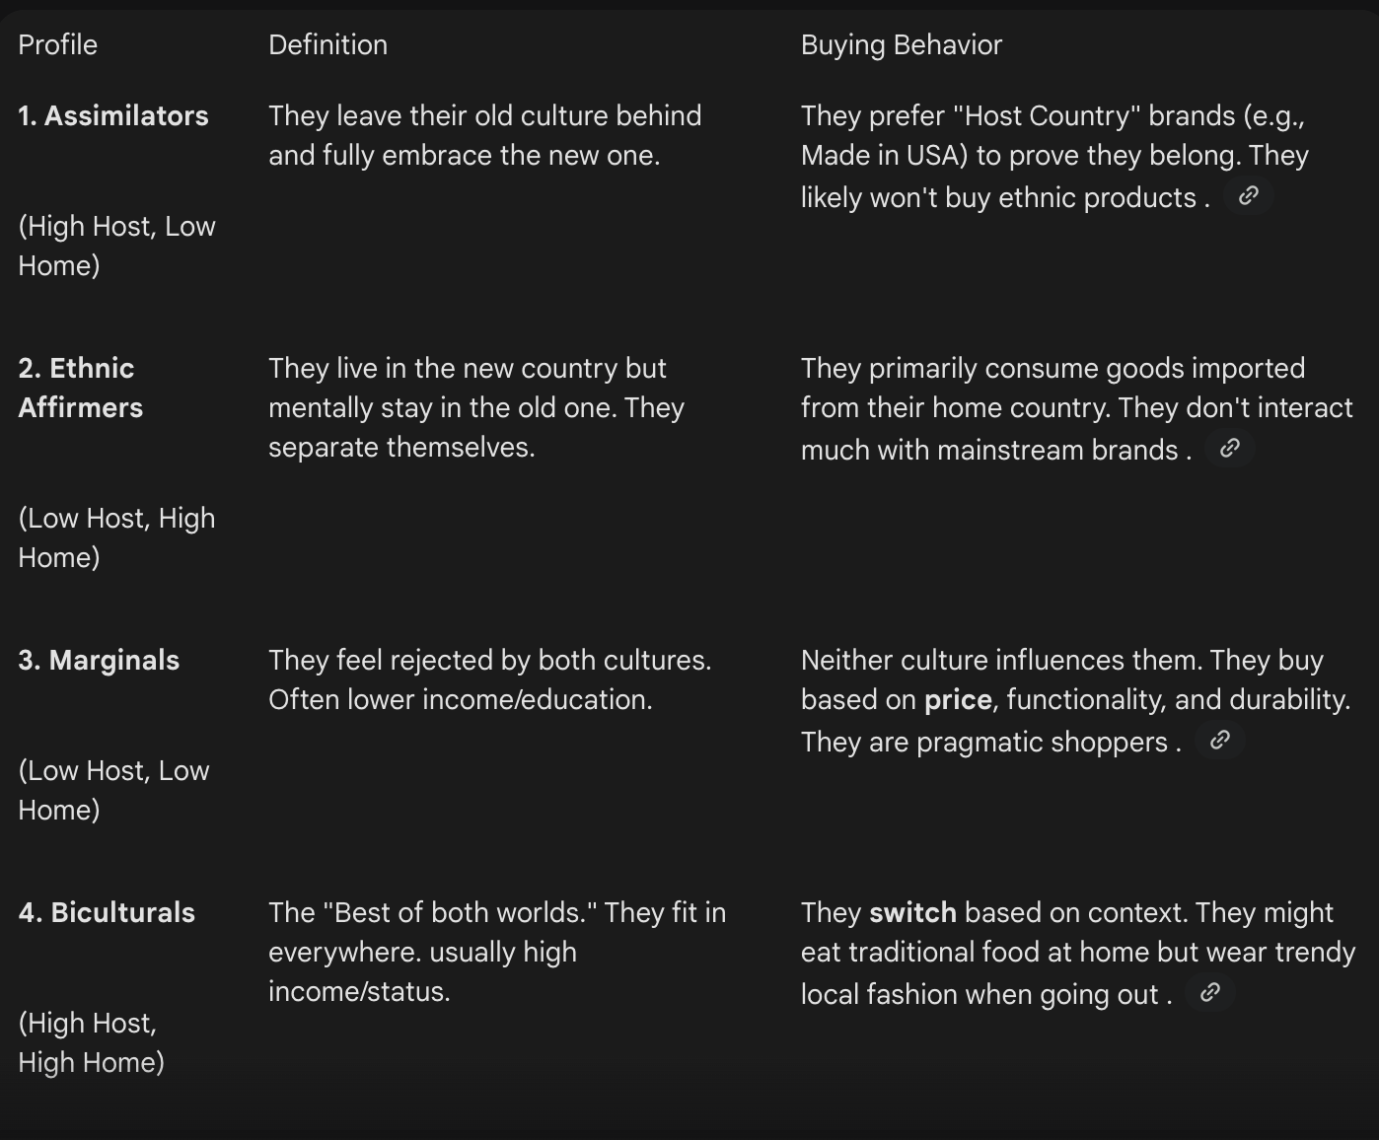
Task: Open the citation link after 'mainstream brands'
Action: pyautogui.click(x=1229, y=449)
